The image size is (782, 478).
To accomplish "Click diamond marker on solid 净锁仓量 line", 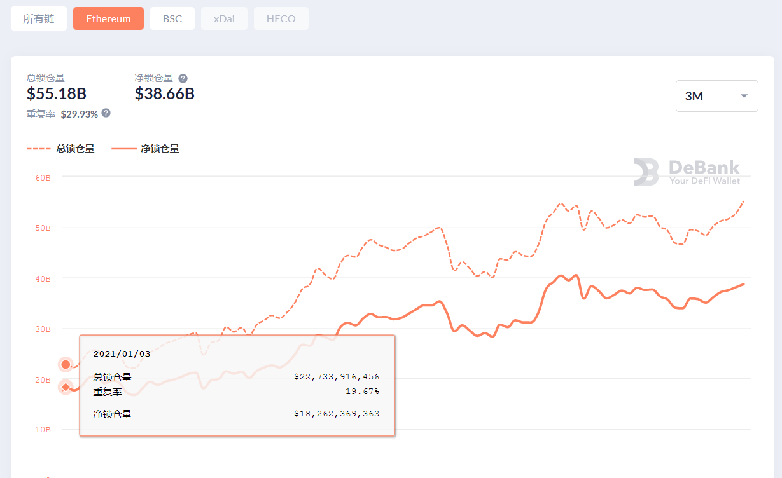I will 66,386.
